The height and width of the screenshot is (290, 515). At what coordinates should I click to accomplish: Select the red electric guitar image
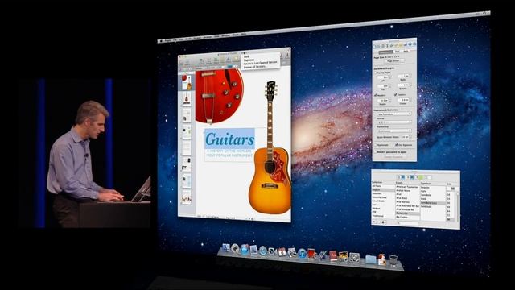(220, 96)
